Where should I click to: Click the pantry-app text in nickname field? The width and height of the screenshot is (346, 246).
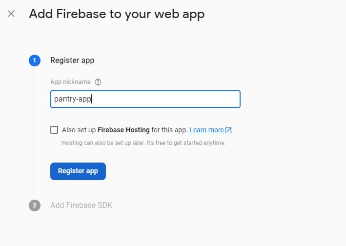(x=73, y=99)
